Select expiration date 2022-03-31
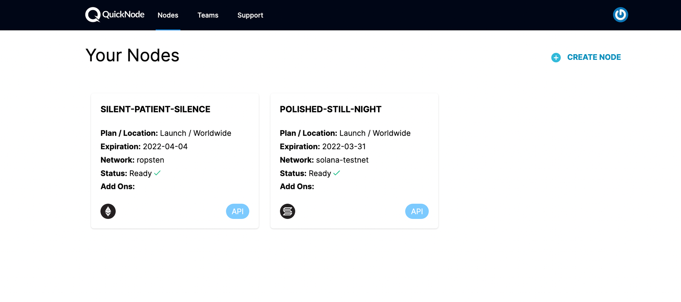The height and width of the screenshot is (302, 681). pos(344,147)
